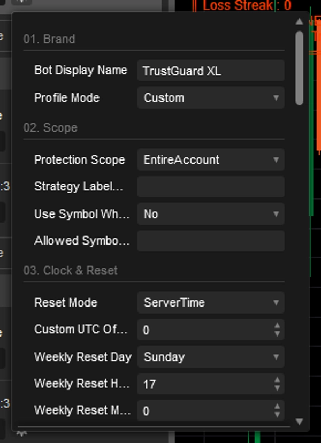Click the 02. Scope section header
The height and width of the screenshot is (443, 321).
(50, 128)
